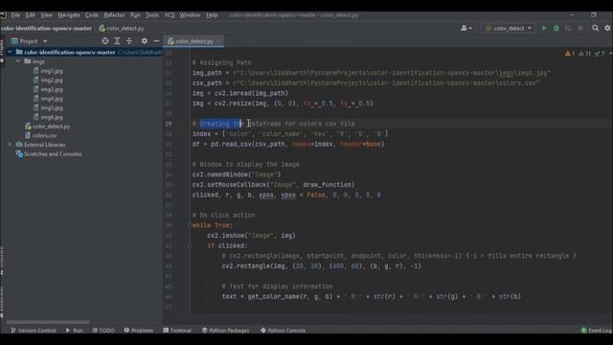
Task: Open the Window menu
Action: [190, 15]
